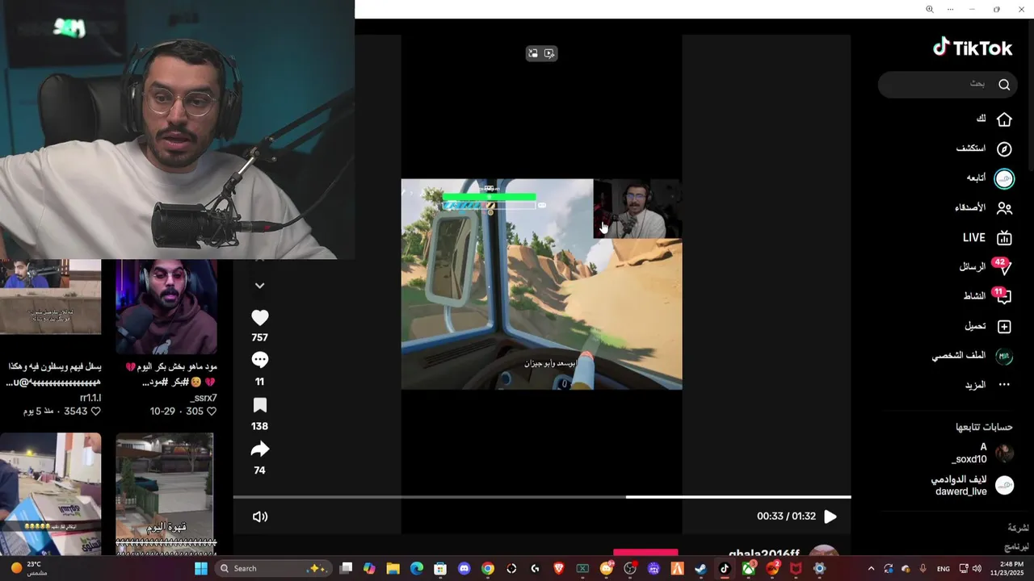Open the Friends icon in sidebar
Screen dimensions: 1034x581
[1004, 208]
